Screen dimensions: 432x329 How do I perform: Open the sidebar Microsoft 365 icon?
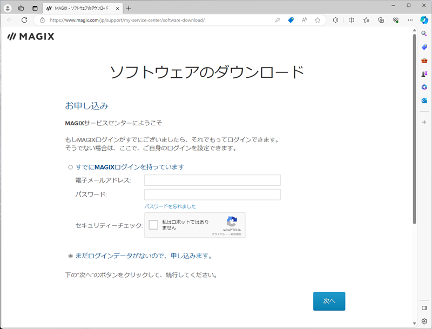pyautogui.click(x=424, y=87)
